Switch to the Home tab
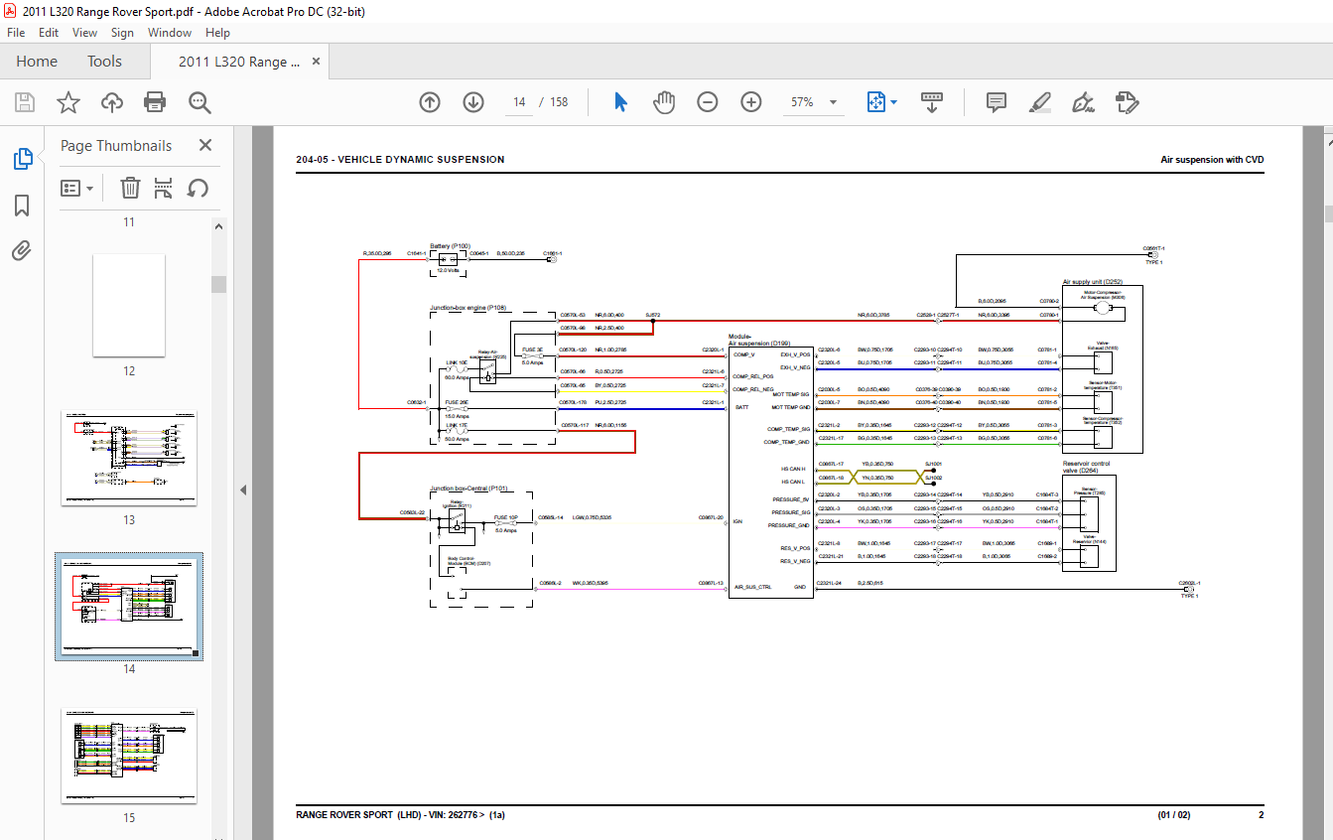1333x840 pixels. tap(37, 62)
